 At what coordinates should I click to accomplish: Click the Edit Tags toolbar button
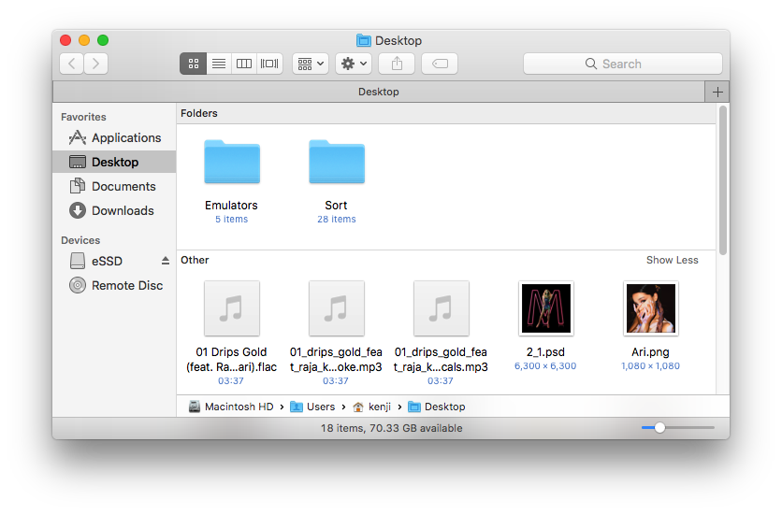[440, 64]
